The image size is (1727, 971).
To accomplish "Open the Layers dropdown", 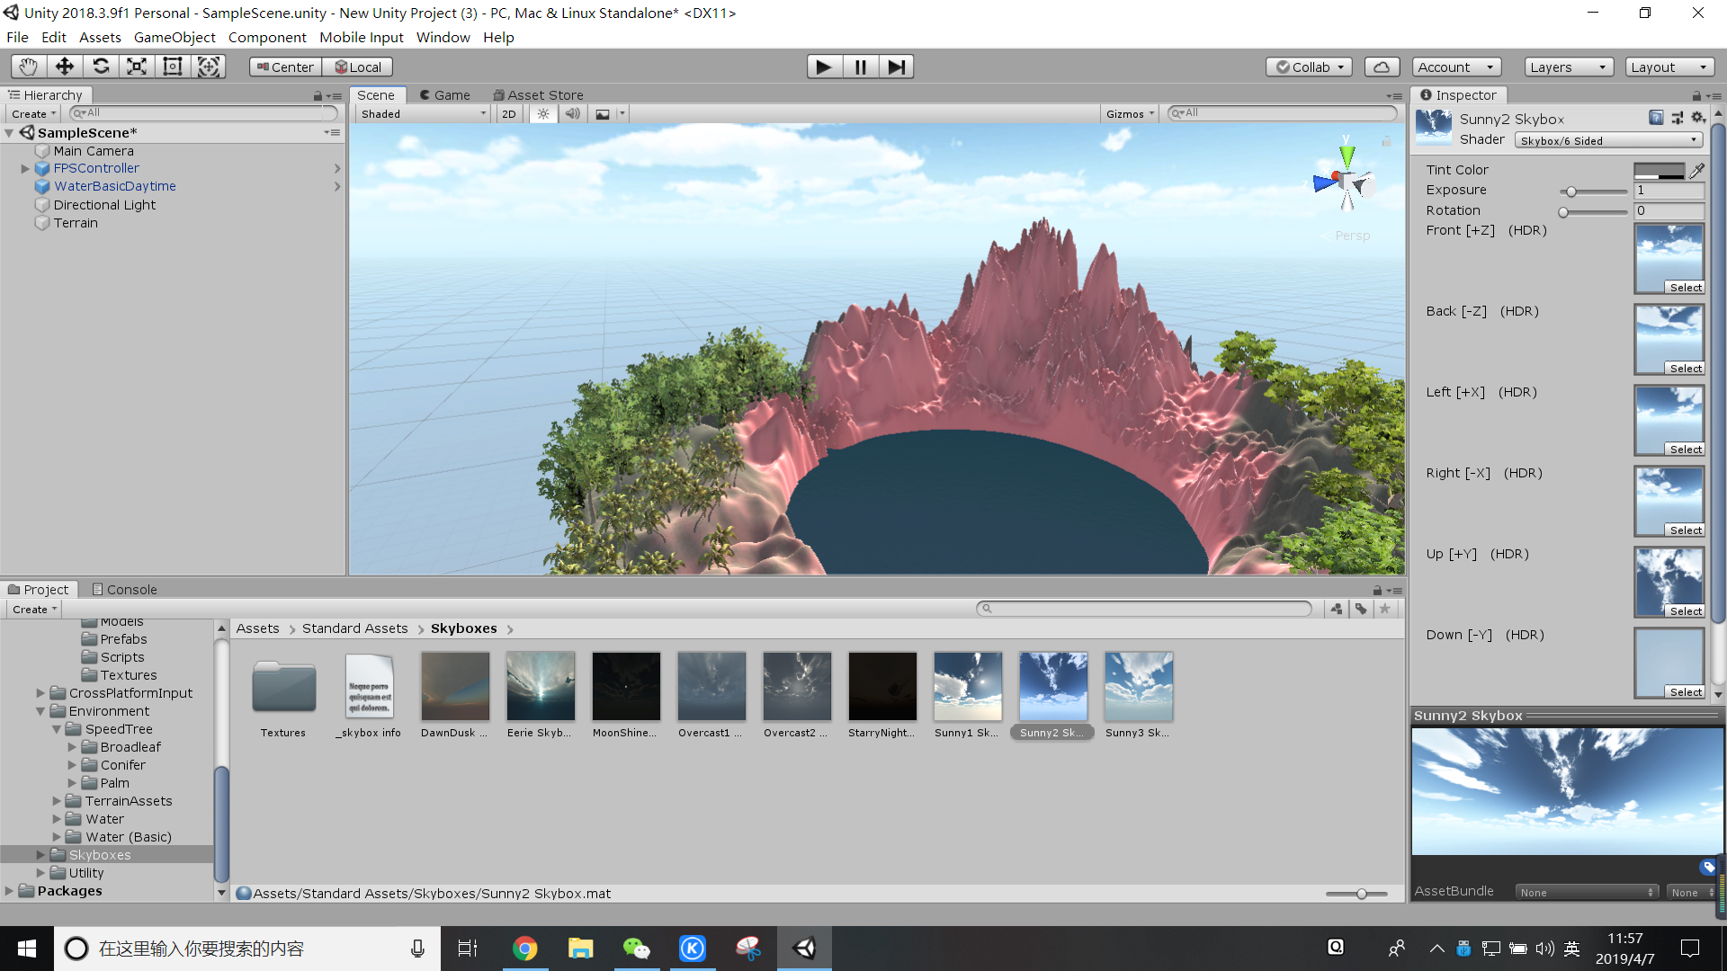I will point(1570,67).
